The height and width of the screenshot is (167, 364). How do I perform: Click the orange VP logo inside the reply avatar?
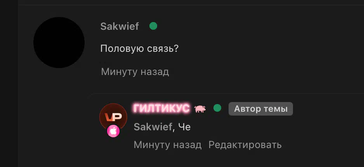[x=113, y=117]
